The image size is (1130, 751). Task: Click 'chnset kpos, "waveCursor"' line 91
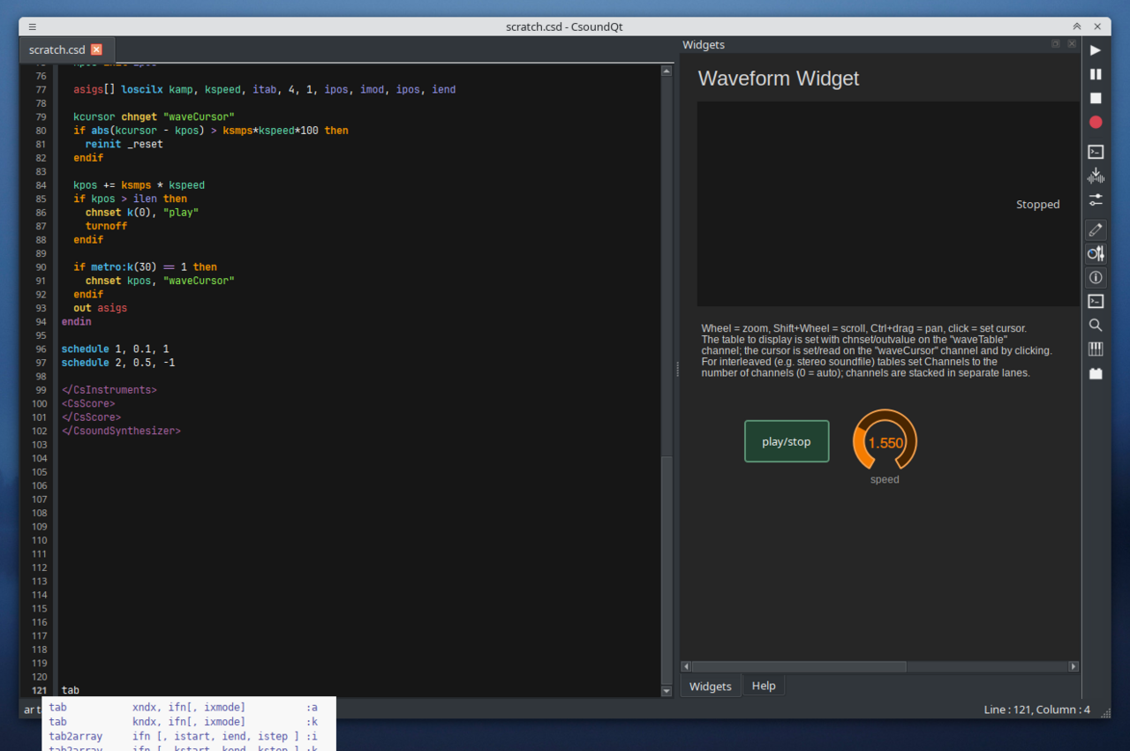(x=160, y=281)
